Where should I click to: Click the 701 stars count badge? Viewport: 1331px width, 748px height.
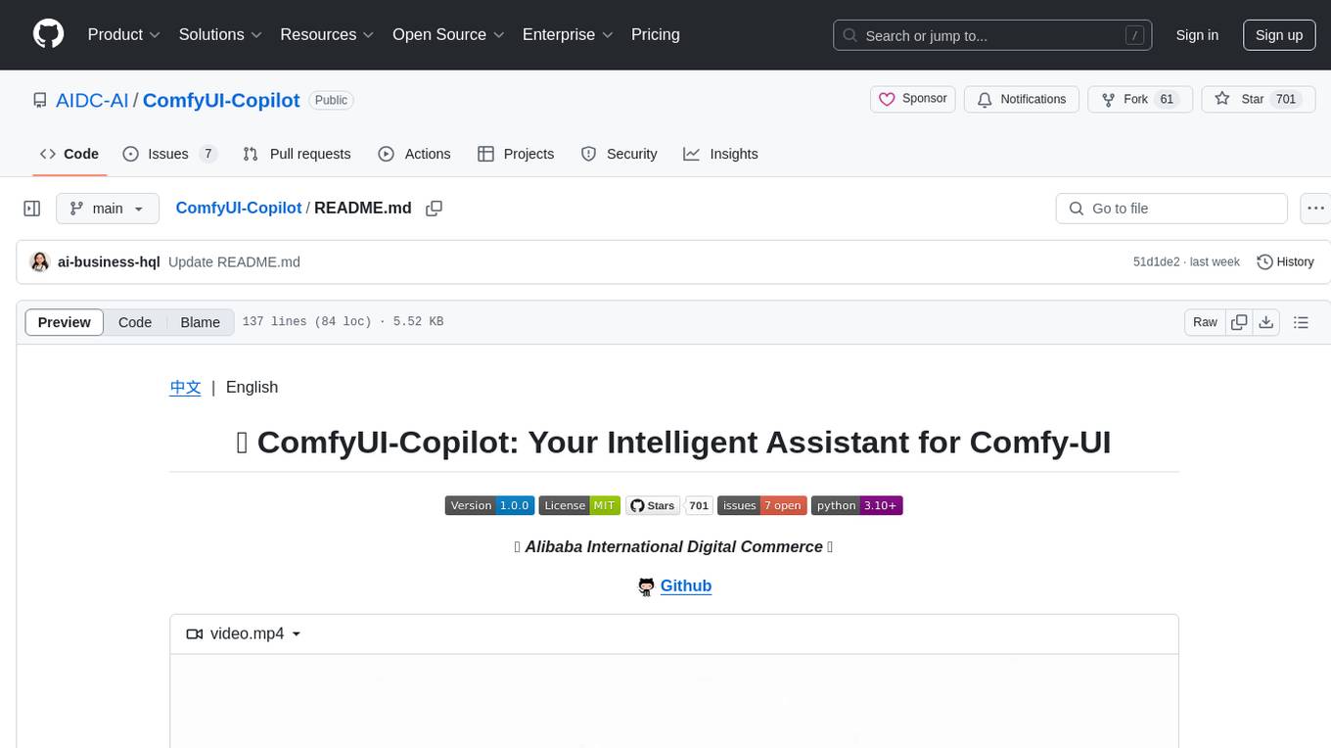699,505
